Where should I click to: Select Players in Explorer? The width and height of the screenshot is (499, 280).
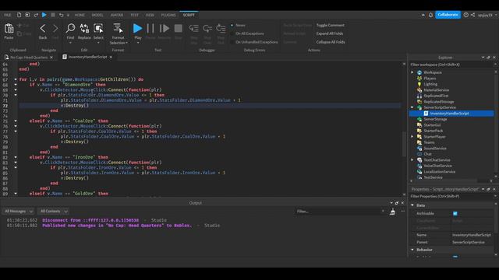tap(430, 79)
